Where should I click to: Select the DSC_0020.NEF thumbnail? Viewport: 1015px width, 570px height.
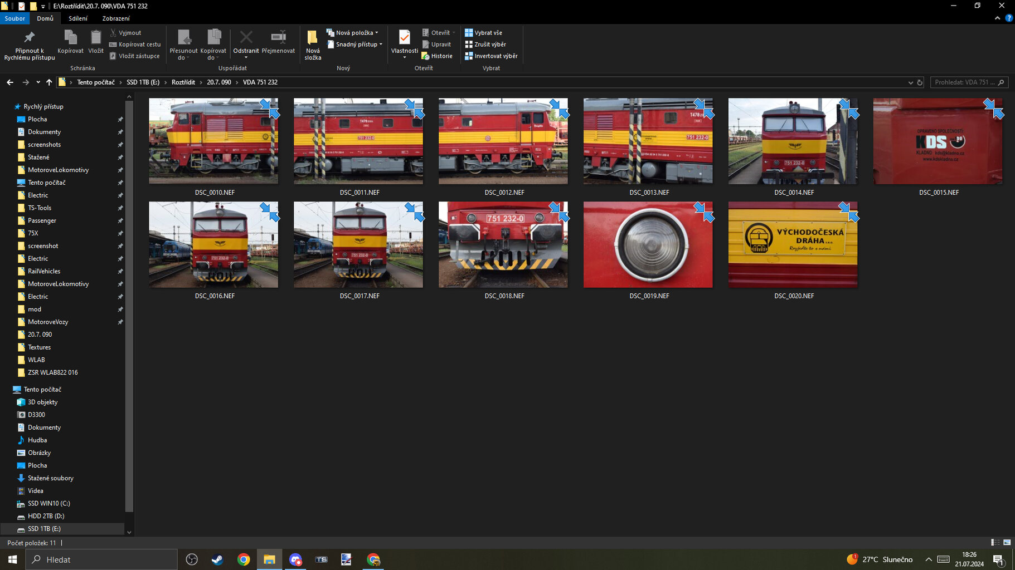tap(793, 245)
